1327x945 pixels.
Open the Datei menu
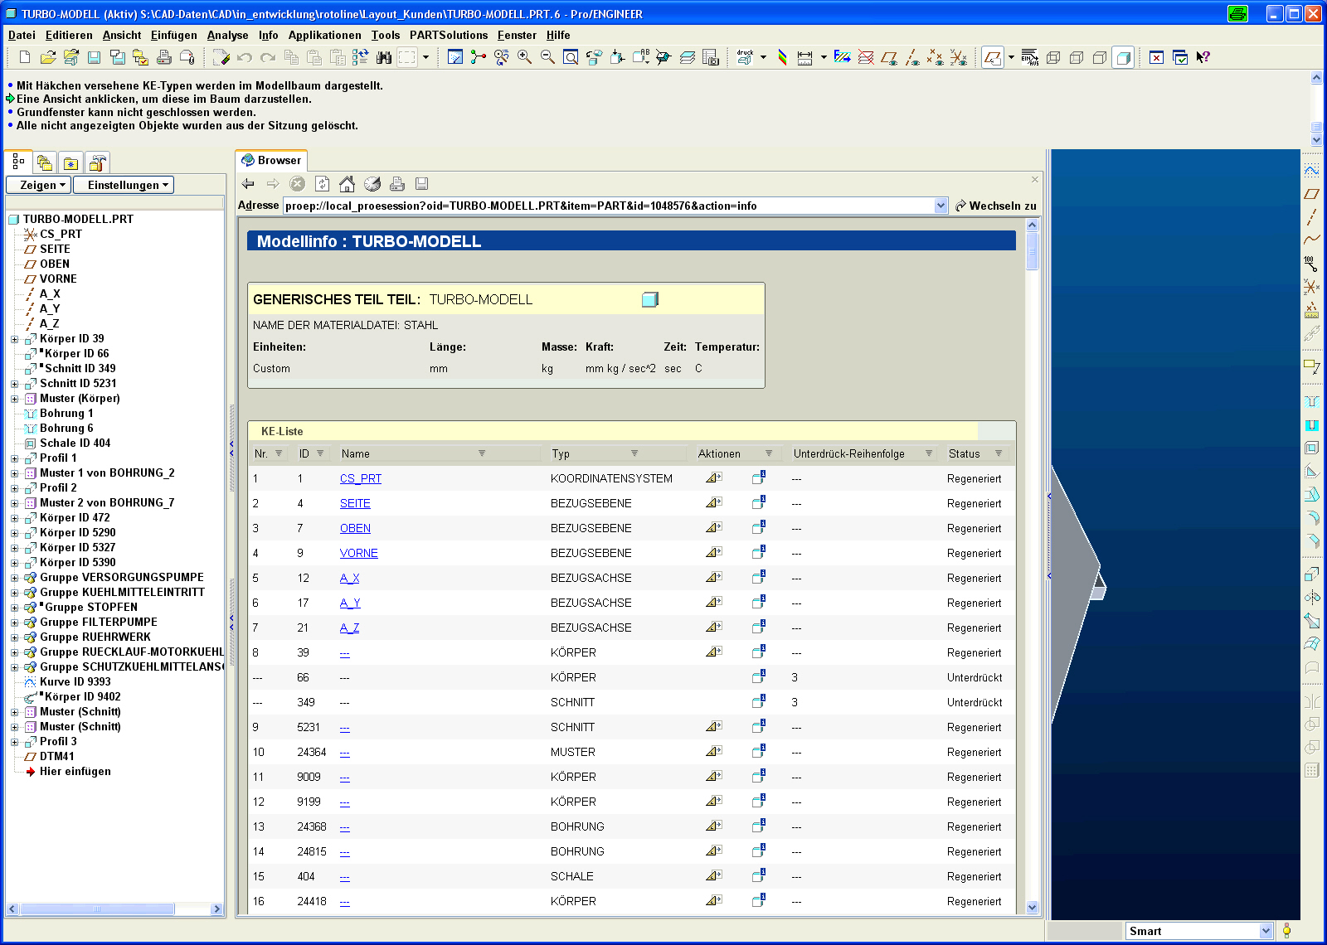click(22, 35)
